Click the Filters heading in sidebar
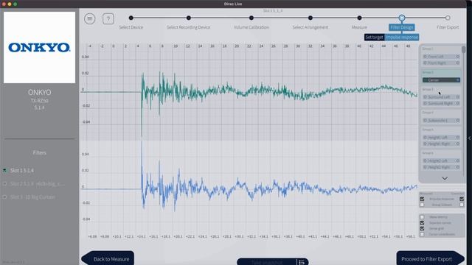This screenshot has height=265, width=472. click(x=39, y=152)
